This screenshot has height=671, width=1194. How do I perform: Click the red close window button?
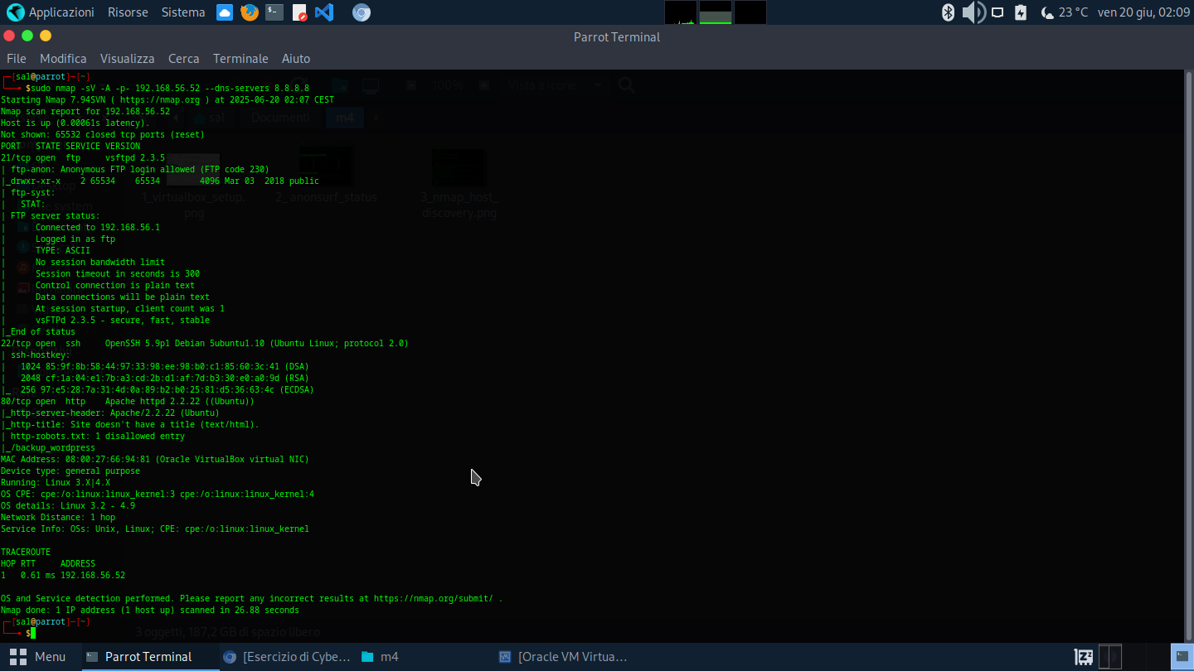pyautogui.click(x=9, y=36)
